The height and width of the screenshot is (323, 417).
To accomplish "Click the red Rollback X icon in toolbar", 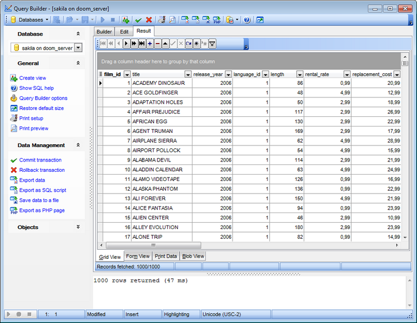I will [x=149, y=20].
